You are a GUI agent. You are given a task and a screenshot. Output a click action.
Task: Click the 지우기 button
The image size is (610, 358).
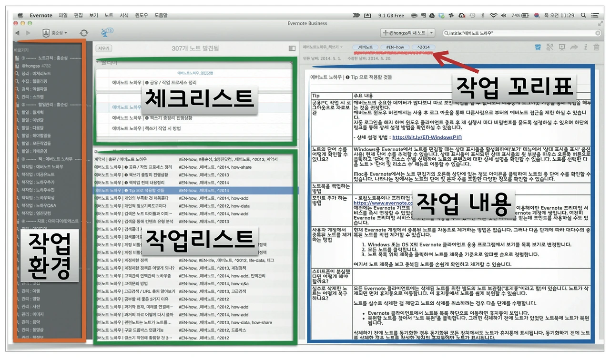[103, 48]
